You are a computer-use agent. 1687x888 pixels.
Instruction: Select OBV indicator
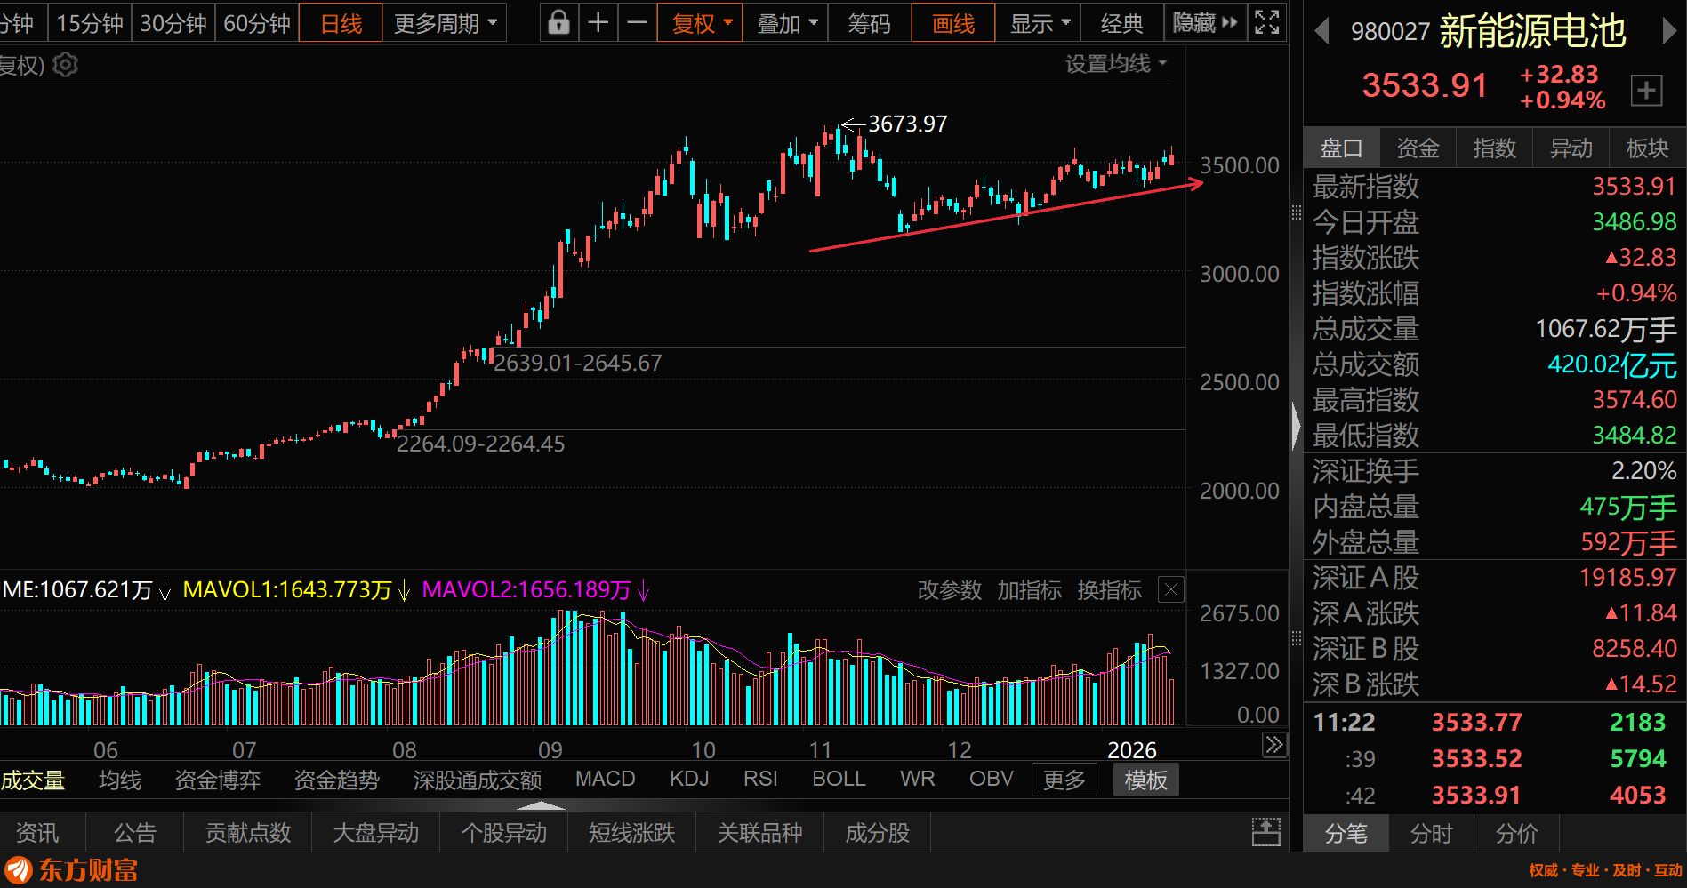pos(992,779)
